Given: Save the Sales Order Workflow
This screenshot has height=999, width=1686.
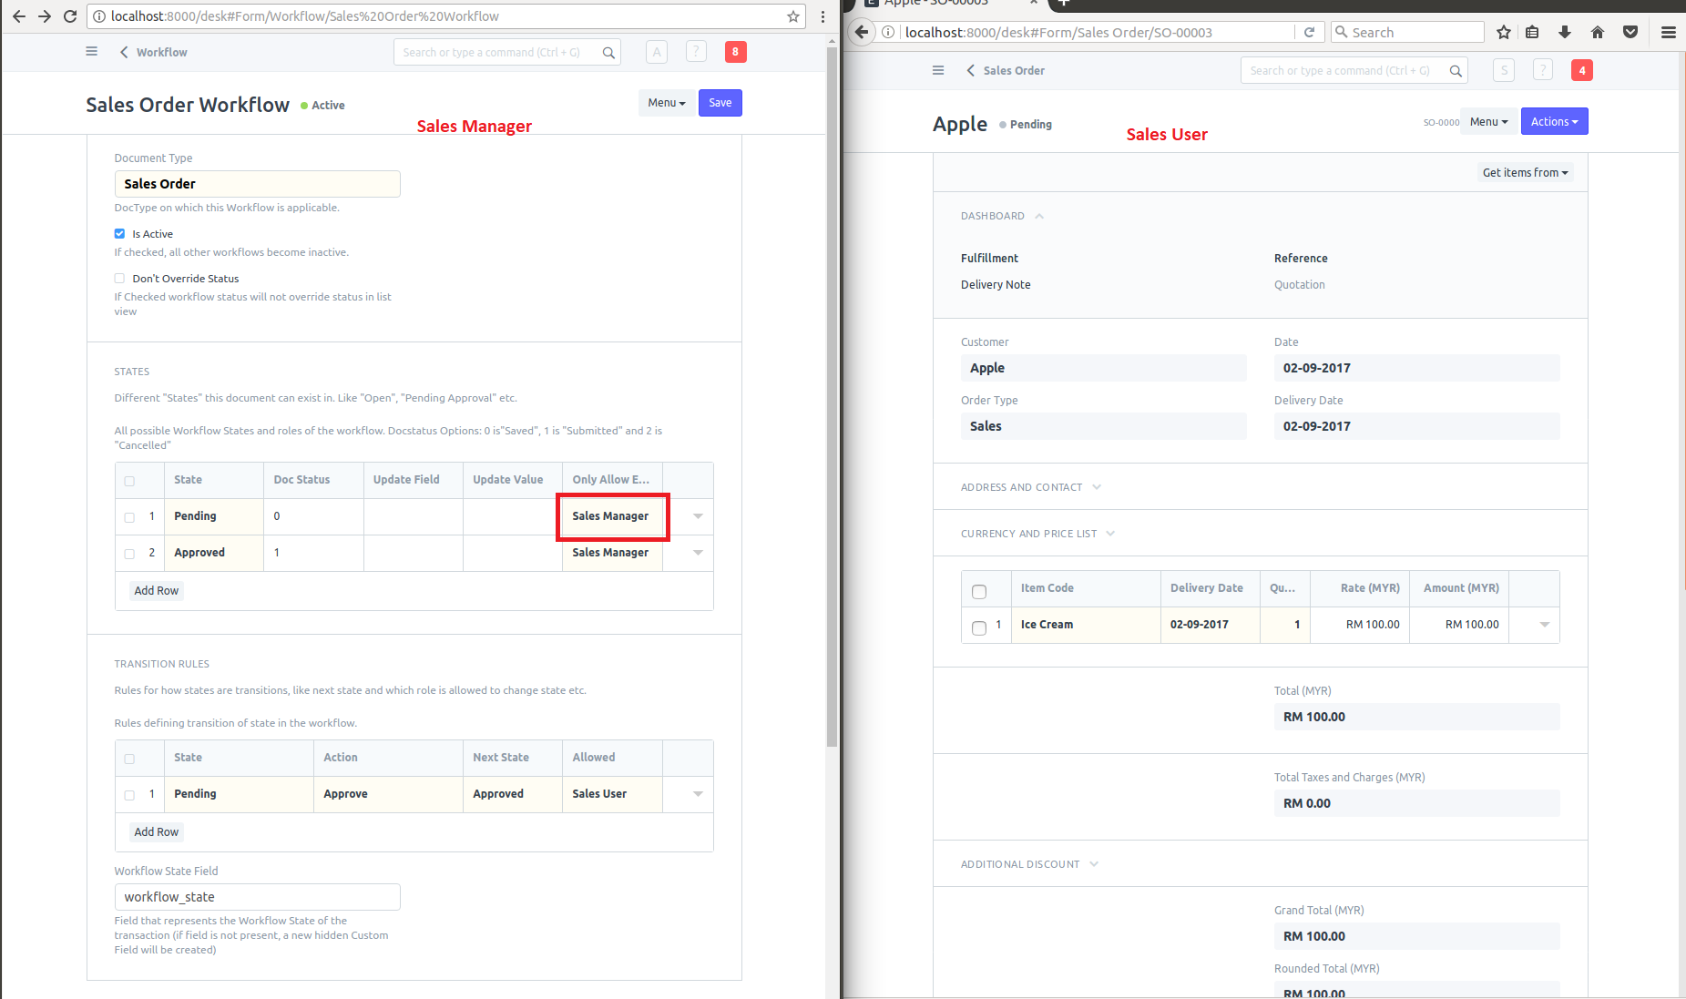Looking at the screenshot, I should pos(720,102).
